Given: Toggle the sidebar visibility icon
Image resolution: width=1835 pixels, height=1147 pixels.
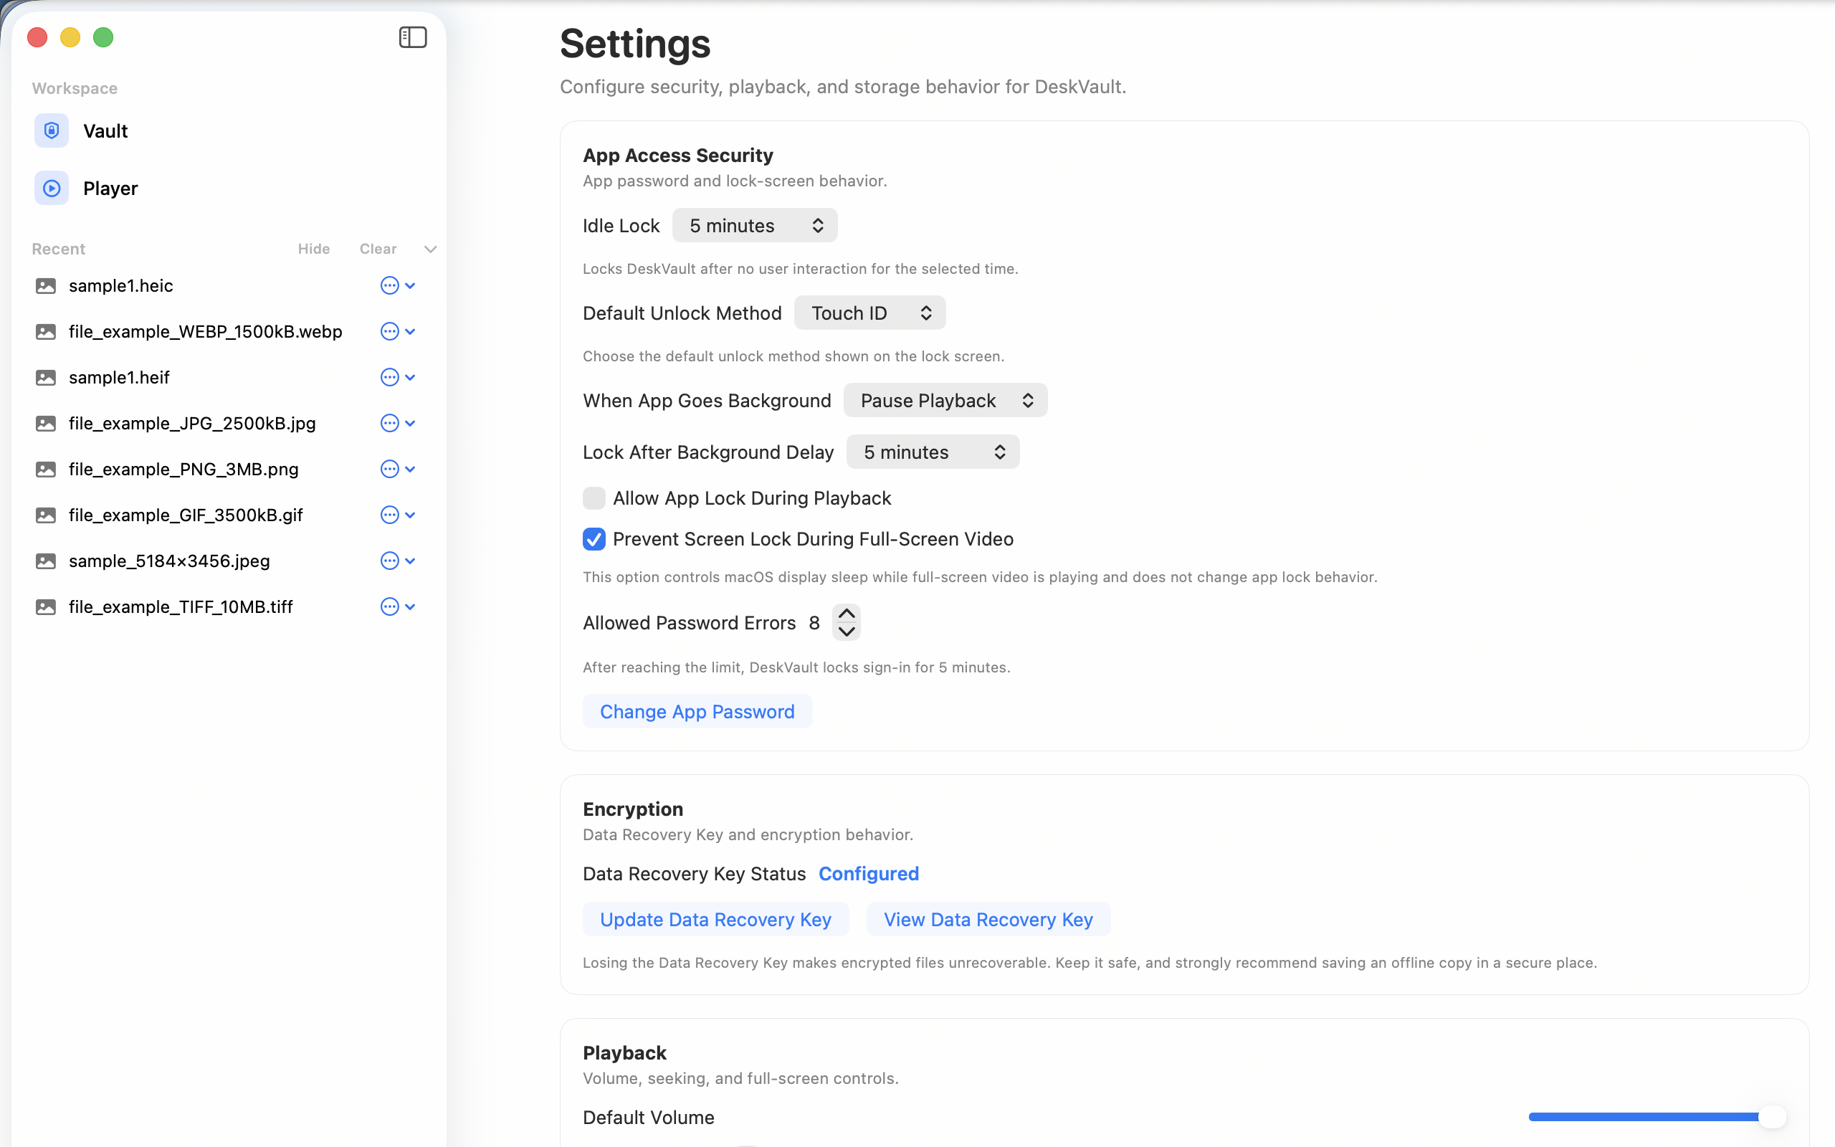Looking at the screenshot, I should tap(412, 37).
